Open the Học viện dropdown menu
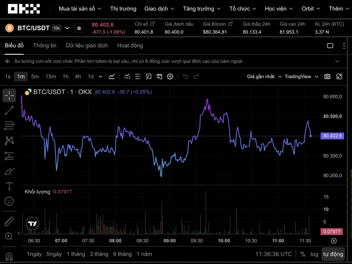The height and width of the screenshot is (264, 352). 279,9
